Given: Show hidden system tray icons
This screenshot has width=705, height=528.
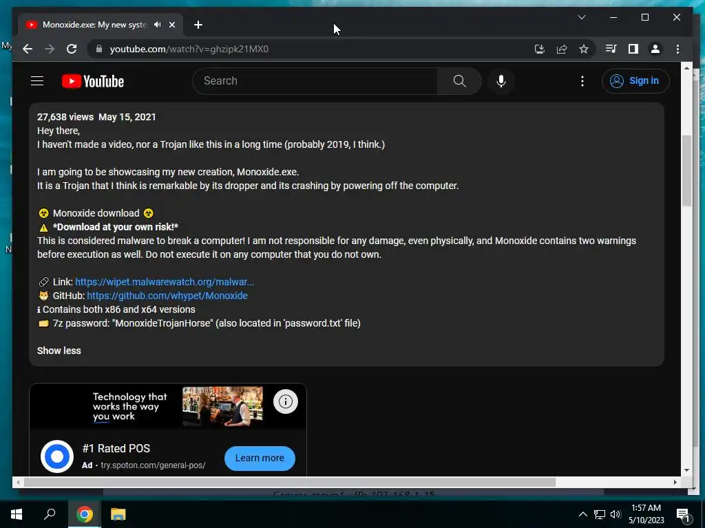Looking at the screenshot, I should 582,514.
